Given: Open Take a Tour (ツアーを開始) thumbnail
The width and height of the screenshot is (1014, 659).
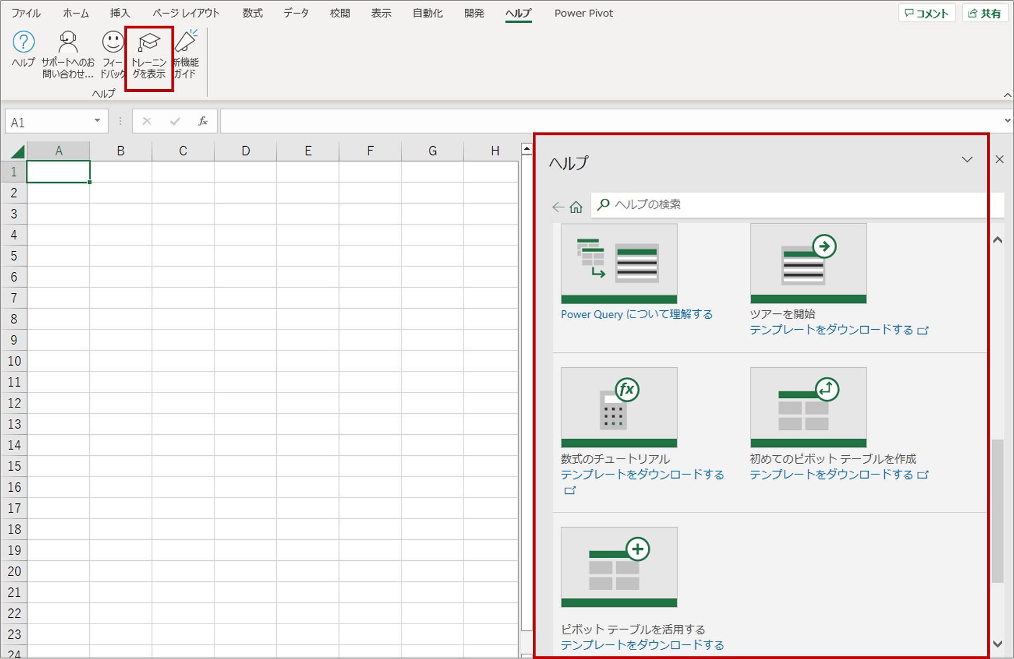Looking at the screenshot, I should 808,263.
